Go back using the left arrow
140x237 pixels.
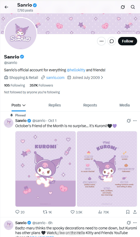pyautogui.click(x=6, y=7)
